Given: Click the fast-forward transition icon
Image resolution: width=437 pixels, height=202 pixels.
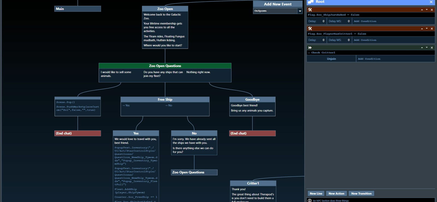Looking at the screenshot, I should click(x=310, y=47).
